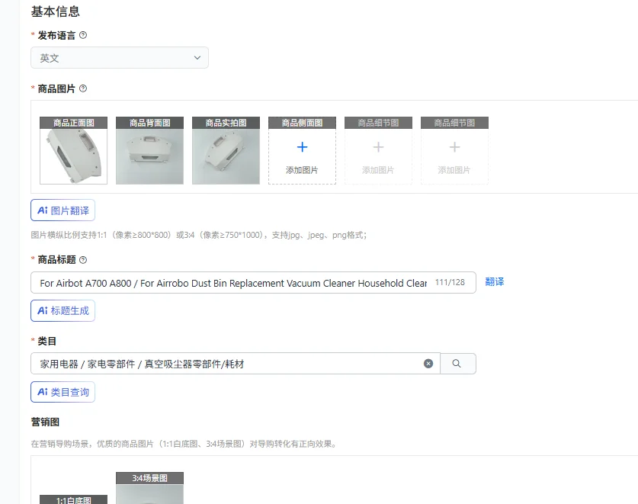Viewport: 638px width, 504px height.
Task: Select the 商品正面图 product thumbnail
Action: tap(74, 151)
